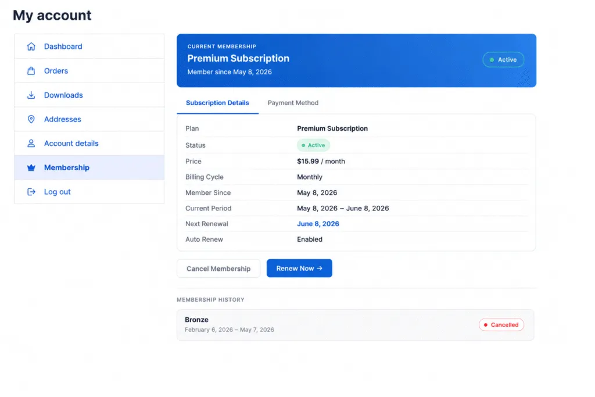
Task: Go to Orders in the sidebar
Action: [x=89, y=70]
